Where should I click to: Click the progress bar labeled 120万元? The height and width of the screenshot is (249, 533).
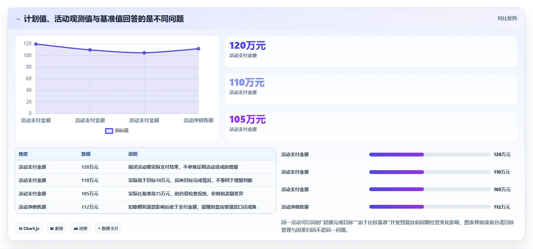click(430, 155)
